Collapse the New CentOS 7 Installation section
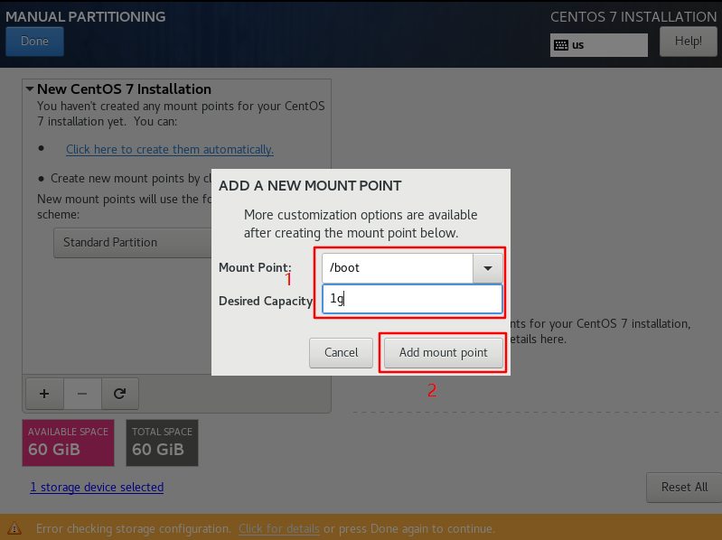 [30, 88]
